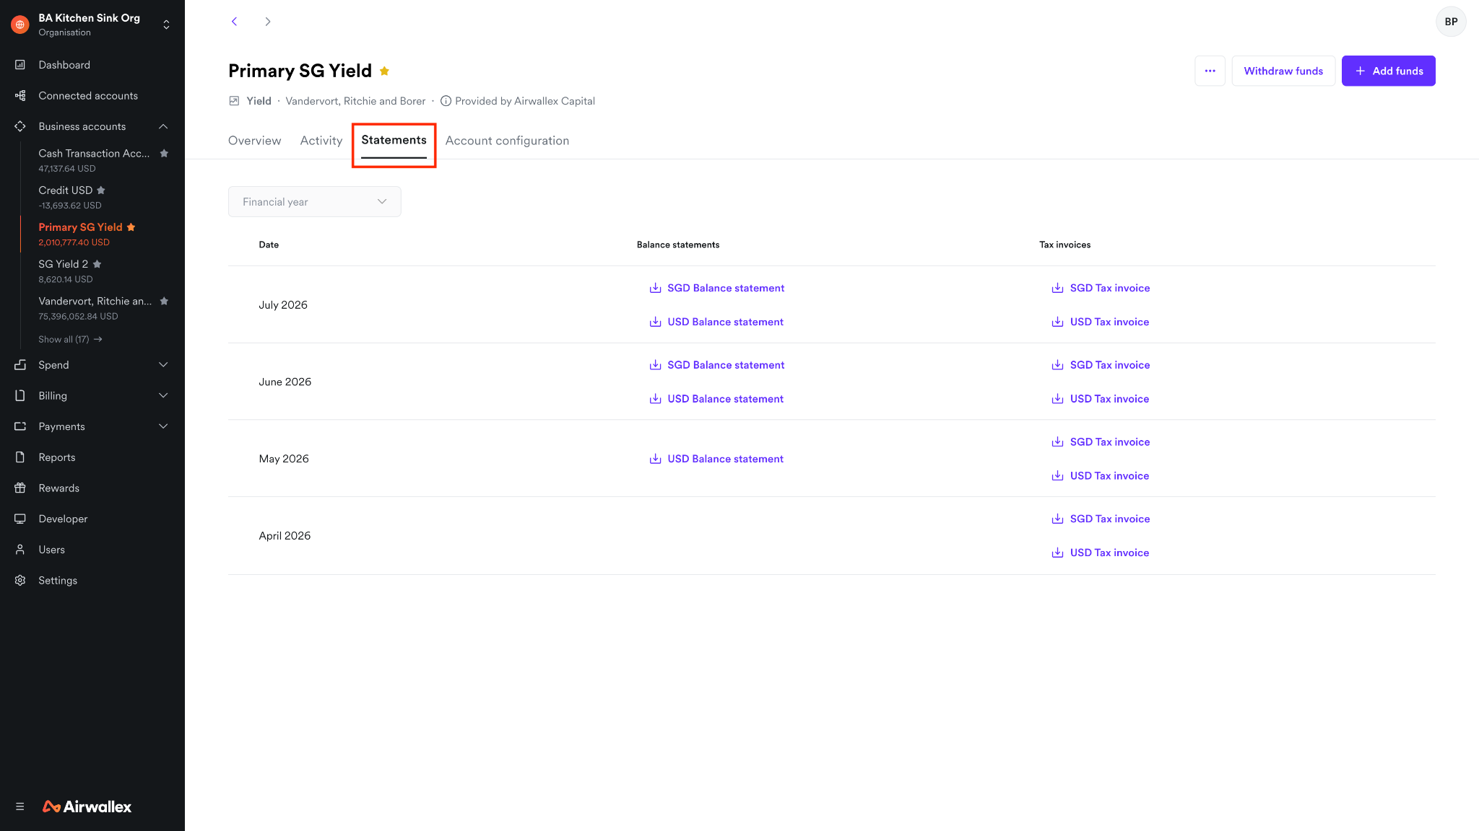The image size is (1479, 831).
Task: Open the organisation switcher chevrons
Action: pyautogui.click(x=166, y=25)
